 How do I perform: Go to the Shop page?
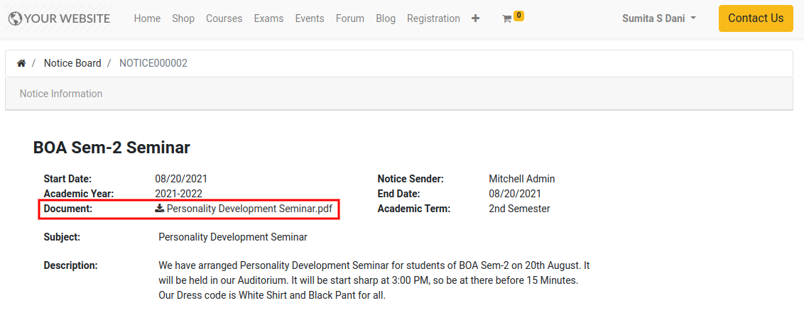[183, 18]
